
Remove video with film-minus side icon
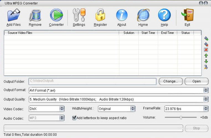tap(206, 44)
